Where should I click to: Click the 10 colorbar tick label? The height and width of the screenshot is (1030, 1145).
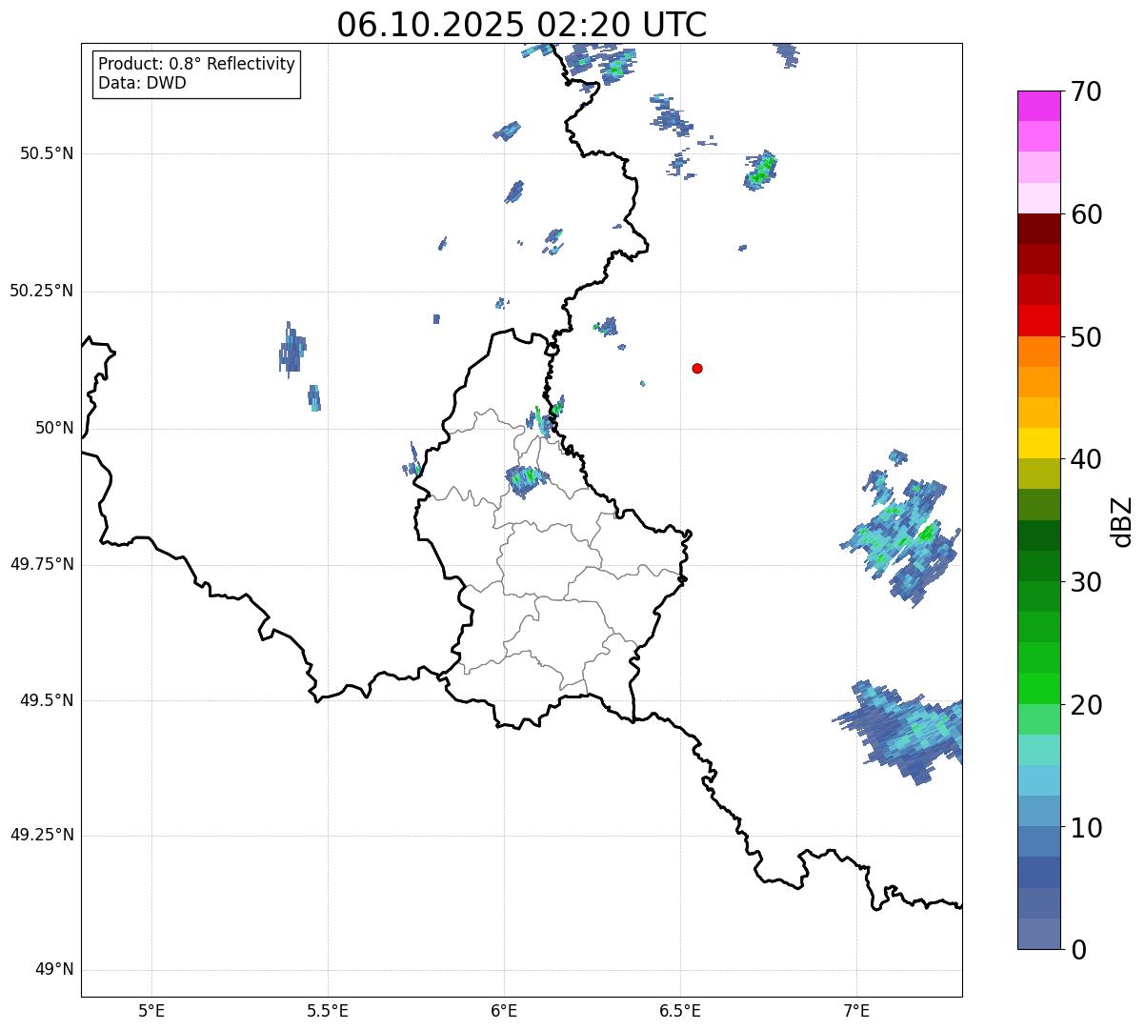pyautogui.click(x=1086, y=828)
